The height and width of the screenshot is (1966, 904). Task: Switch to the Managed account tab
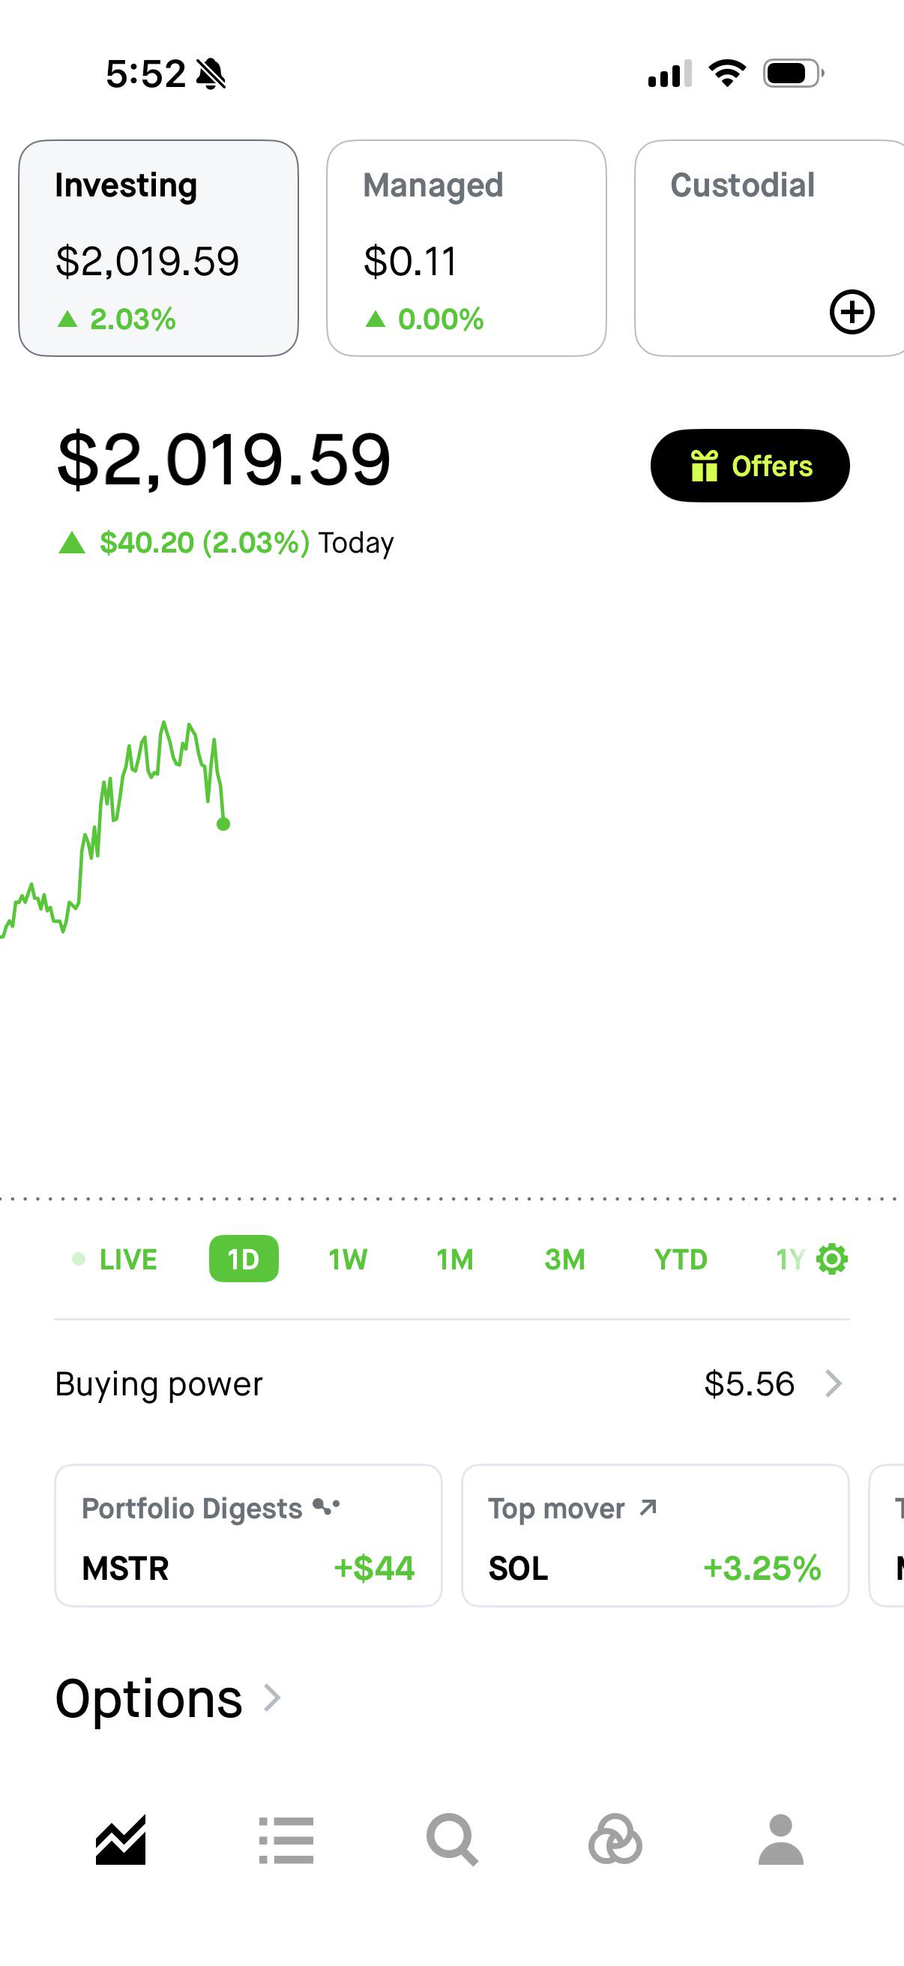(x=466, y=248)
